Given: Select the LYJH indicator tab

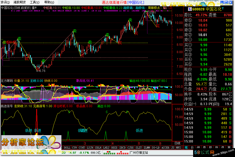Looking at the screenshot, I should (90, 148).
